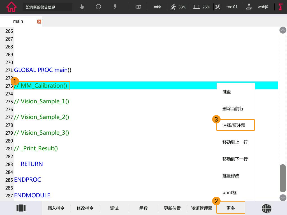The height and width of the screenshot is (215, 287).
Task: Select 删除当前行 from the context menu
Action: coord(233,109)
